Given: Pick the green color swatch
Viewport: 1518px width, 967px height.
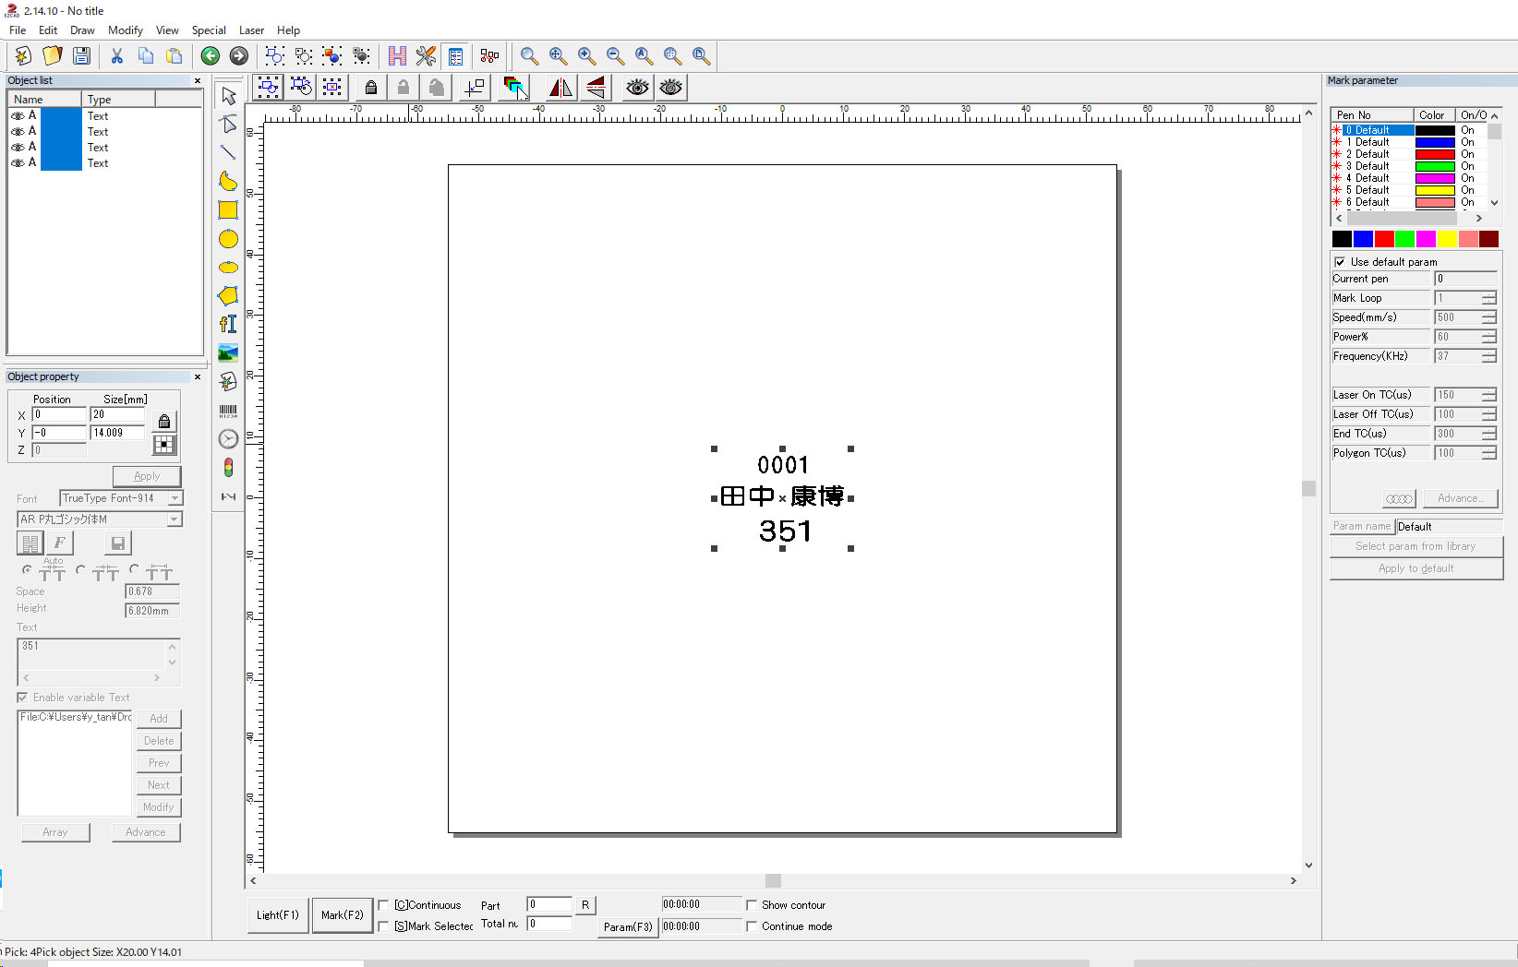Looking at the screenshot, I should click(x=1404, y=239).
